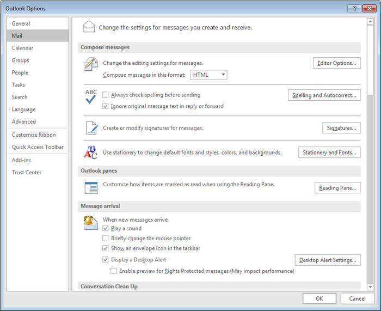Open the Calendar options category
Viewport: 381px width, 311px height.
pyautogui.click(x=38, y=48)
